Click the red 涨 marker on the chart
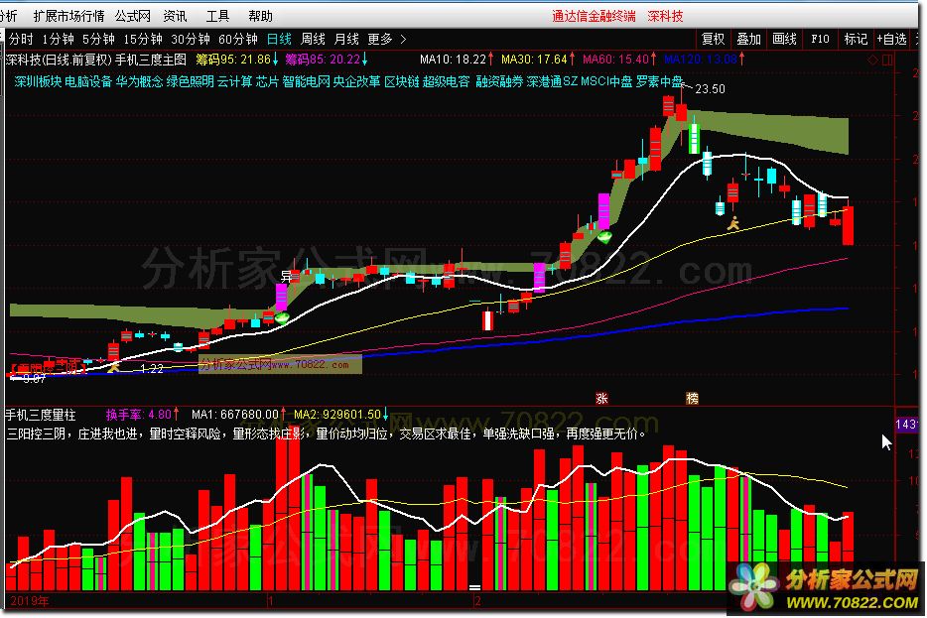927x618 pixels. (x=601, y=398)
